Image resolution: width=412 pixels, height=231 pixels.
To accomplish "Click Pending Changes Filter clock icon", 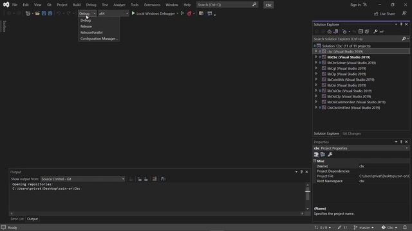I will (344, 31).
